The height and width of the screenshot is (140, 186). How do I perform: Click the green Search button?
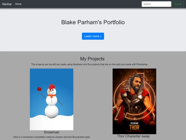178,4
